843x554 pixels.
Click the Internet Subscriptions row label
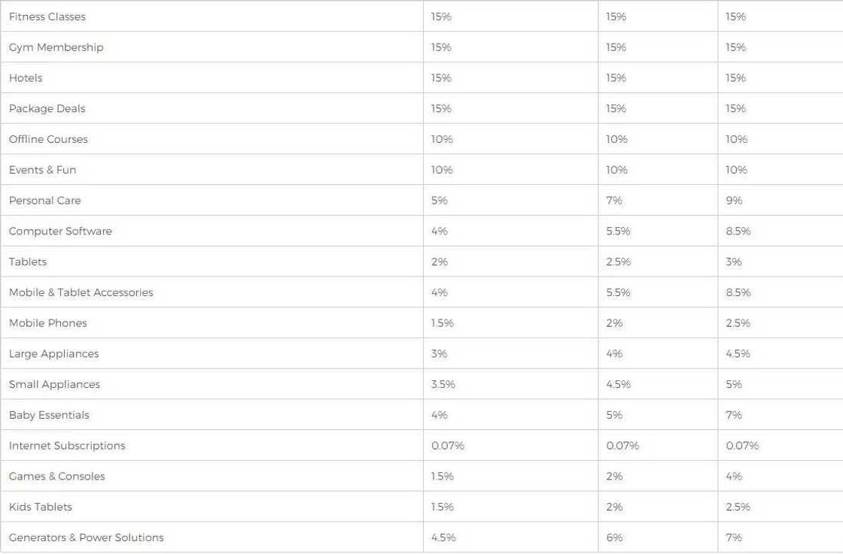point(67,446)
